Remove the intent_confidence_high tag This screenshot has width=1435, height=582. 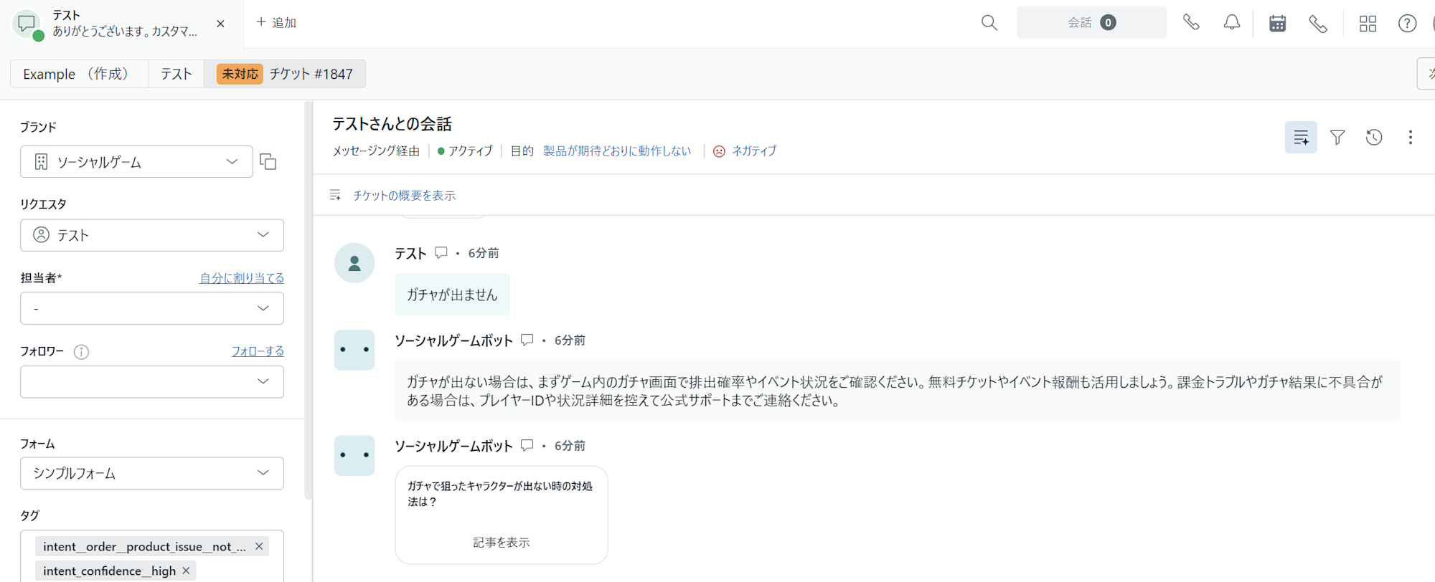pyautogui.click(x=186, y=571)
